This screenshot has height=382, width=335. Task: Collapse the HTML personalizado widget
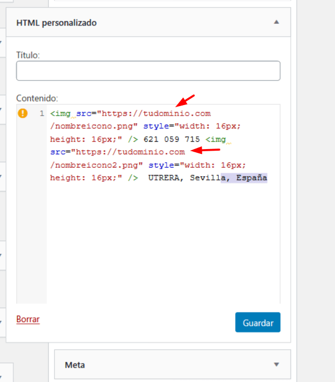click(x=276, y=22)
